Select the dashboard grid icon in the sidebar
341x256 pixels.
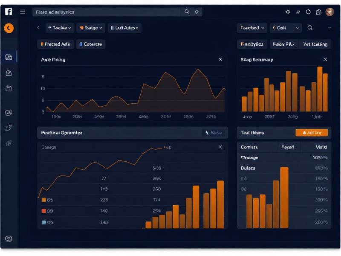click(9, 57)
